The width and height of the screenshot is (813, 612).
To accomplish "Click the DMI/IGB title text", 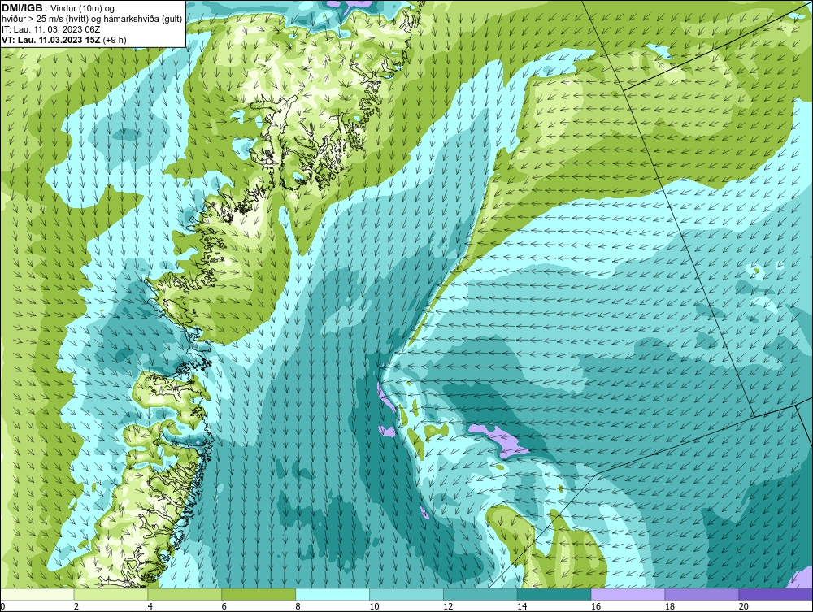I will point(22,8).
